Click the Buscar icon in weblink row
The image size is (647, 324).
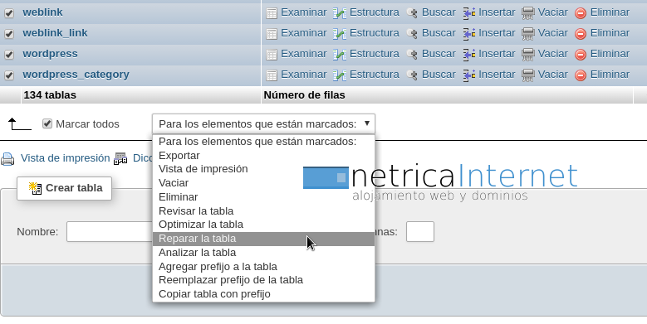[412, 13]
